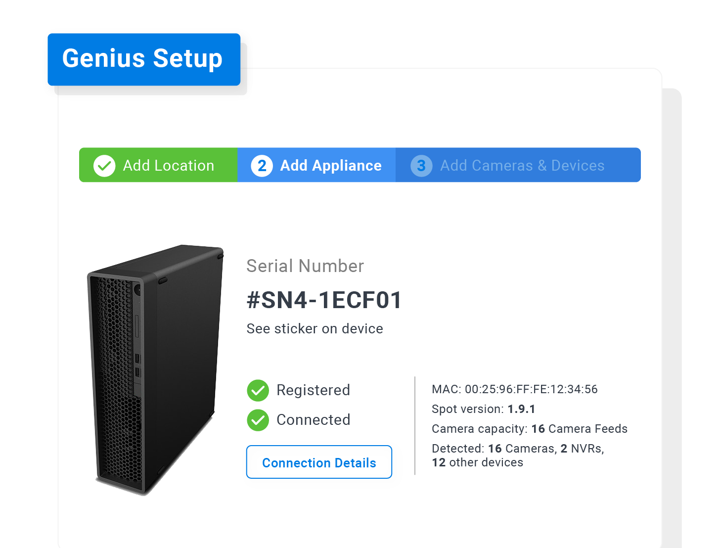Click the Detected 16 Cameras, 2 NVRs line
Image resolution: width=720 pixels, height=548 pixels.
(x=518, y=449)
